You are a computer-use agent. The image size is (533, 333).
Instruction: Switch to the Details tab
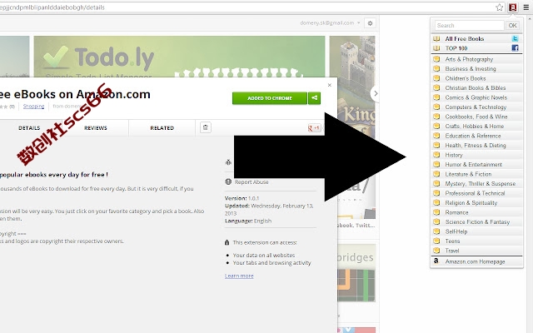(x=29, y=127)
